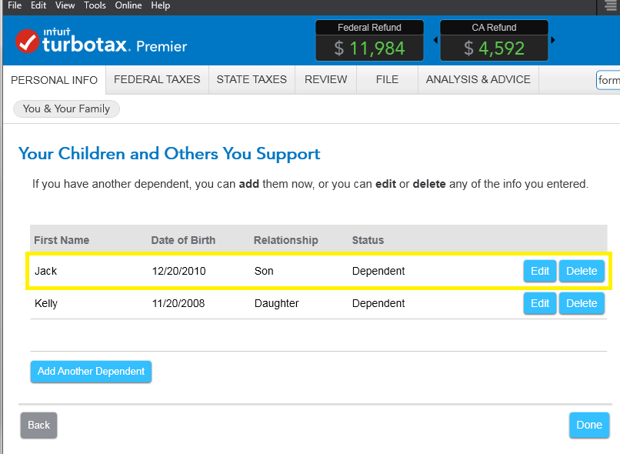This screenshot has width=620, height=454.
Task: Open the Review tab
Action: [325, 79]
